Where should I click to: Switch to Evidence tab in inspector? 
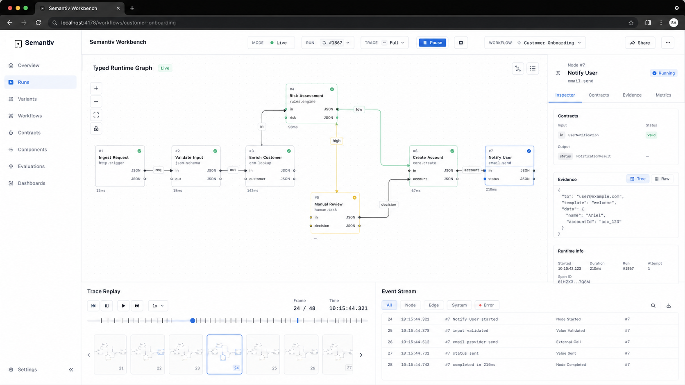point(632,95)
